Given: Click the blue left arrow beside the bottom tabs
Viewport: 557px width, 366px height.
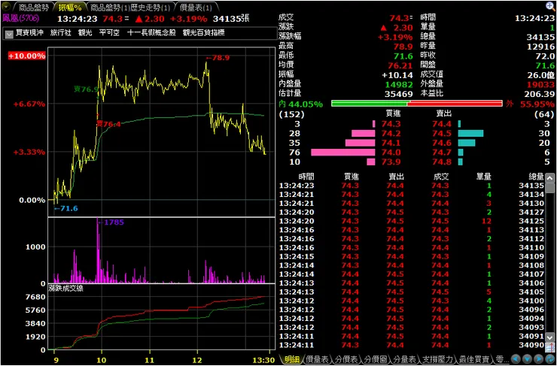Looking at the screenshot, I should (516, 358).
